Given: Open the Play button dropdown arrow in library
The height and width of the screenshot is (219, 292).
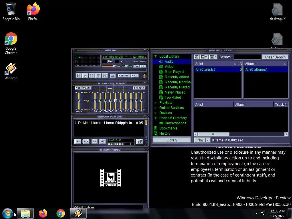Looking at the screenshot, I should click(x=208, y=140).
